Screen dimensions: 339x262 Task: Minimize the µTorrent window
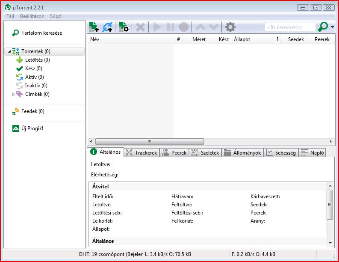pos(303,8)
